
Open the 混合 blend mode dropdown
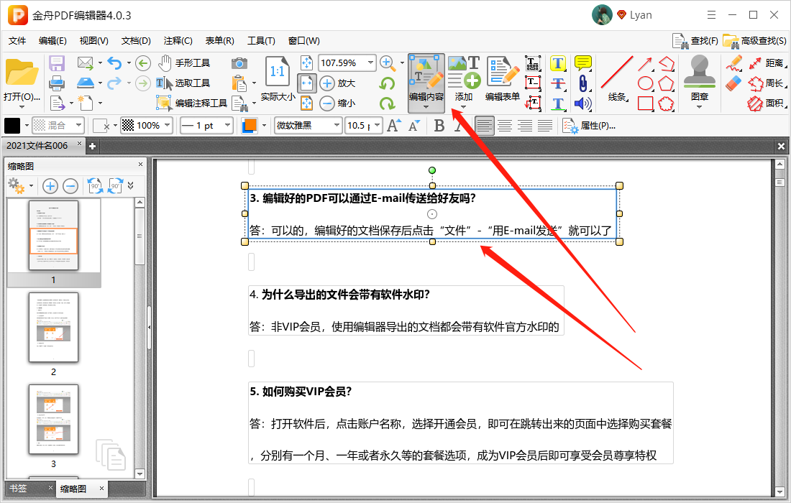(78, 126)
